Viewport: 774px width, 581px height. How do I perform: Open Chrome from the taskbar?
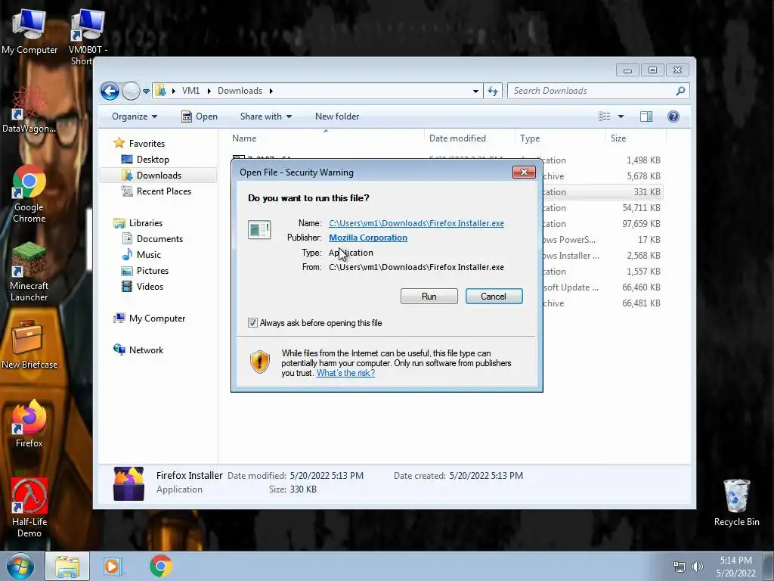pos(161,566)
